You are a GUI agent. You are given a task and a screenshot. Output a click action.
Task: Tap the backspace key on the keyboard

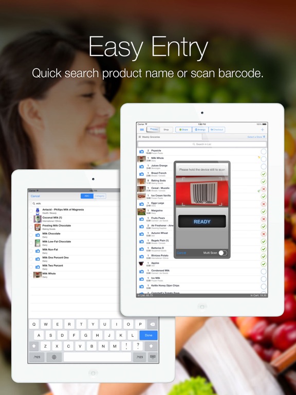click(152, 324)
